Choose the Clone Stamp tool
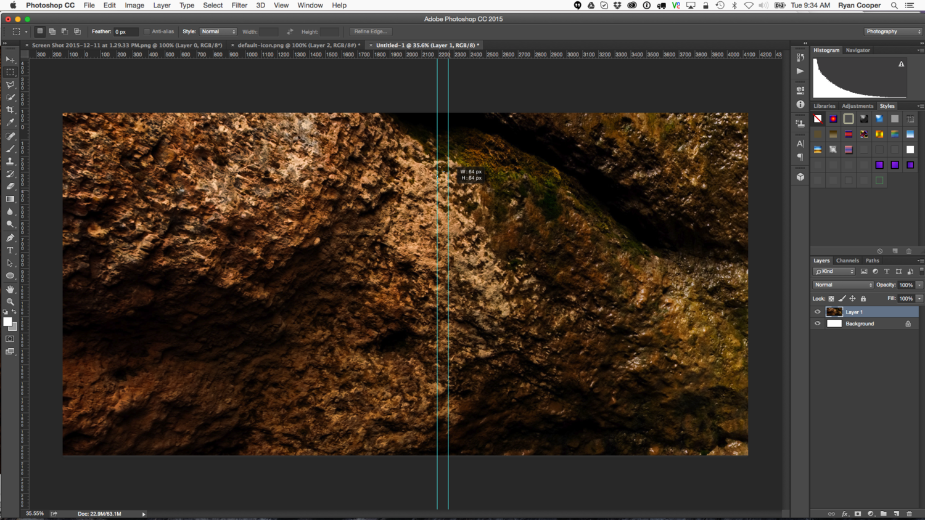 click(10, 160)
